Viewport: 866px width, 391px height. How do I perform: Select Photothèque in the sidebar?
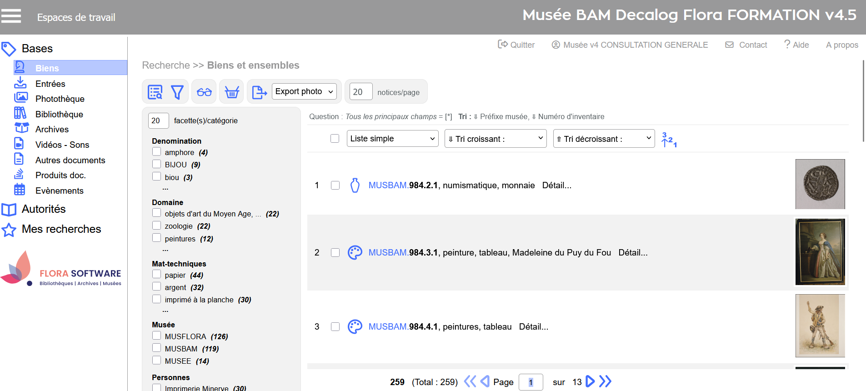(x=60, y=99)
